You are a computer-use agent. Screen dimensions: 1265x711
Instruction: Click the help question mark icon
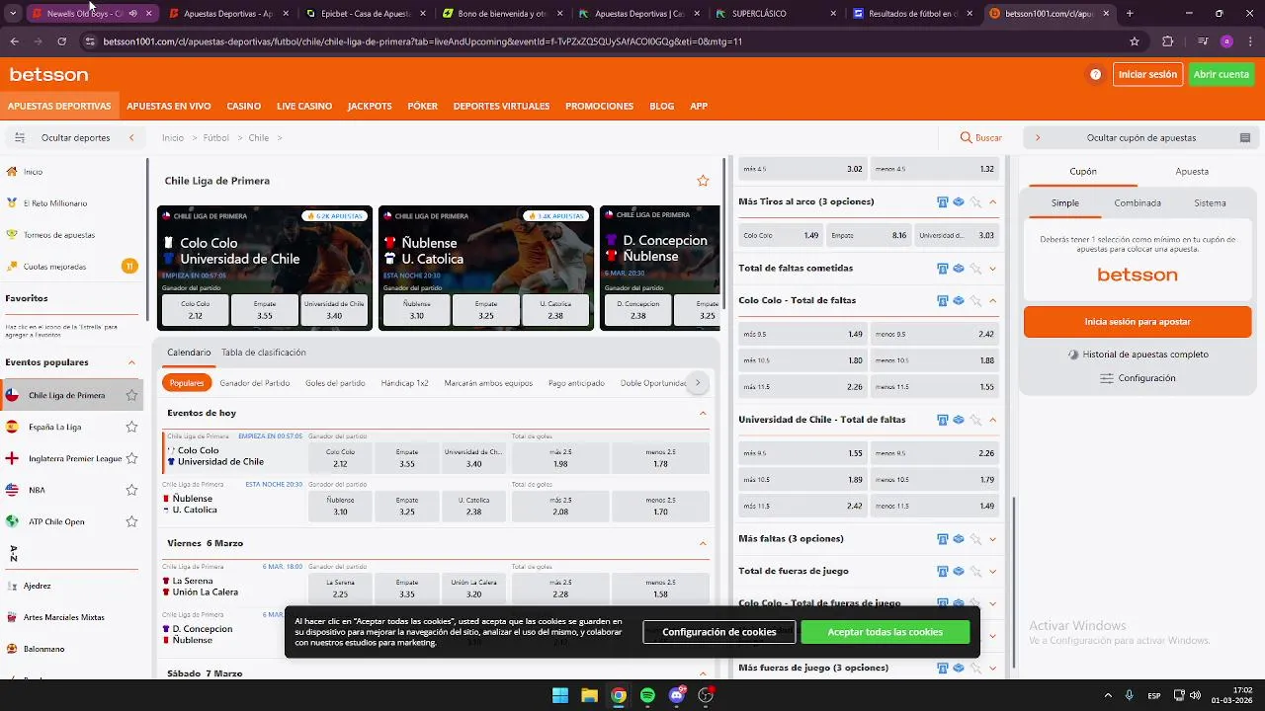pos(1095,74)
